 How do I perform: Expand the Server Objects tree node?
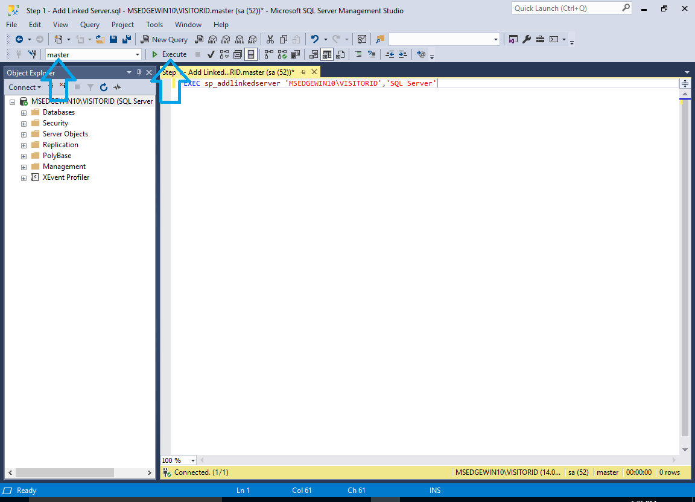click(x=24, y=135)
